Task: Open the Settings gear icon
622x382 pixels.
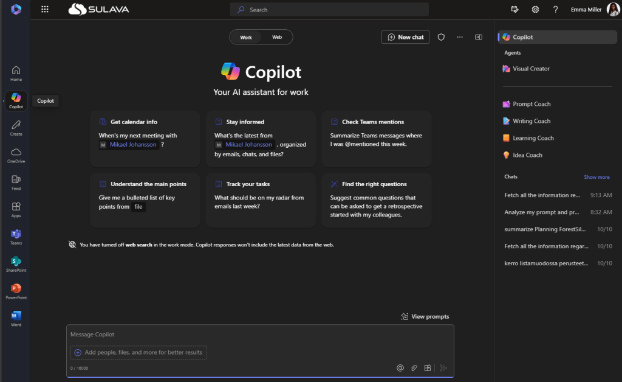Action: pos(535,9)
